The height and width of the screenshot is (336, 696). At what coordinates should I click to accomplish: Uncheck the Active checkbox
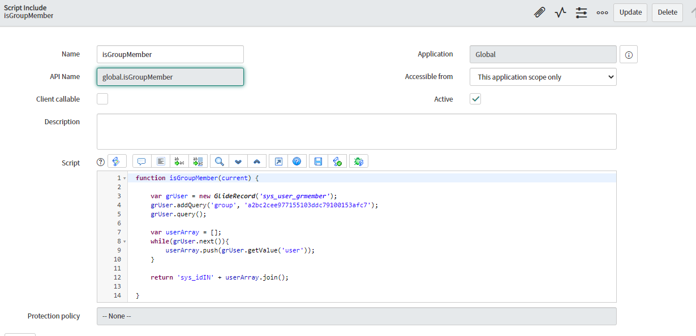(x=475, y=99)
